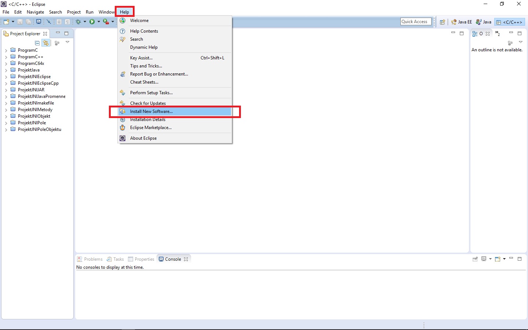Open the Project Explorer view menu triangle
Screen dimensions: 528x330
[67, 42]
